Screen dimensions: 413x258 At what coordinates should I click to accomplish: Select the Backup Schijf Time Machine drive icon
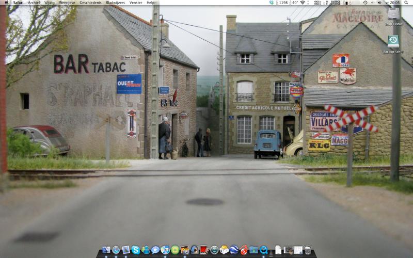[x=393, y=41]
